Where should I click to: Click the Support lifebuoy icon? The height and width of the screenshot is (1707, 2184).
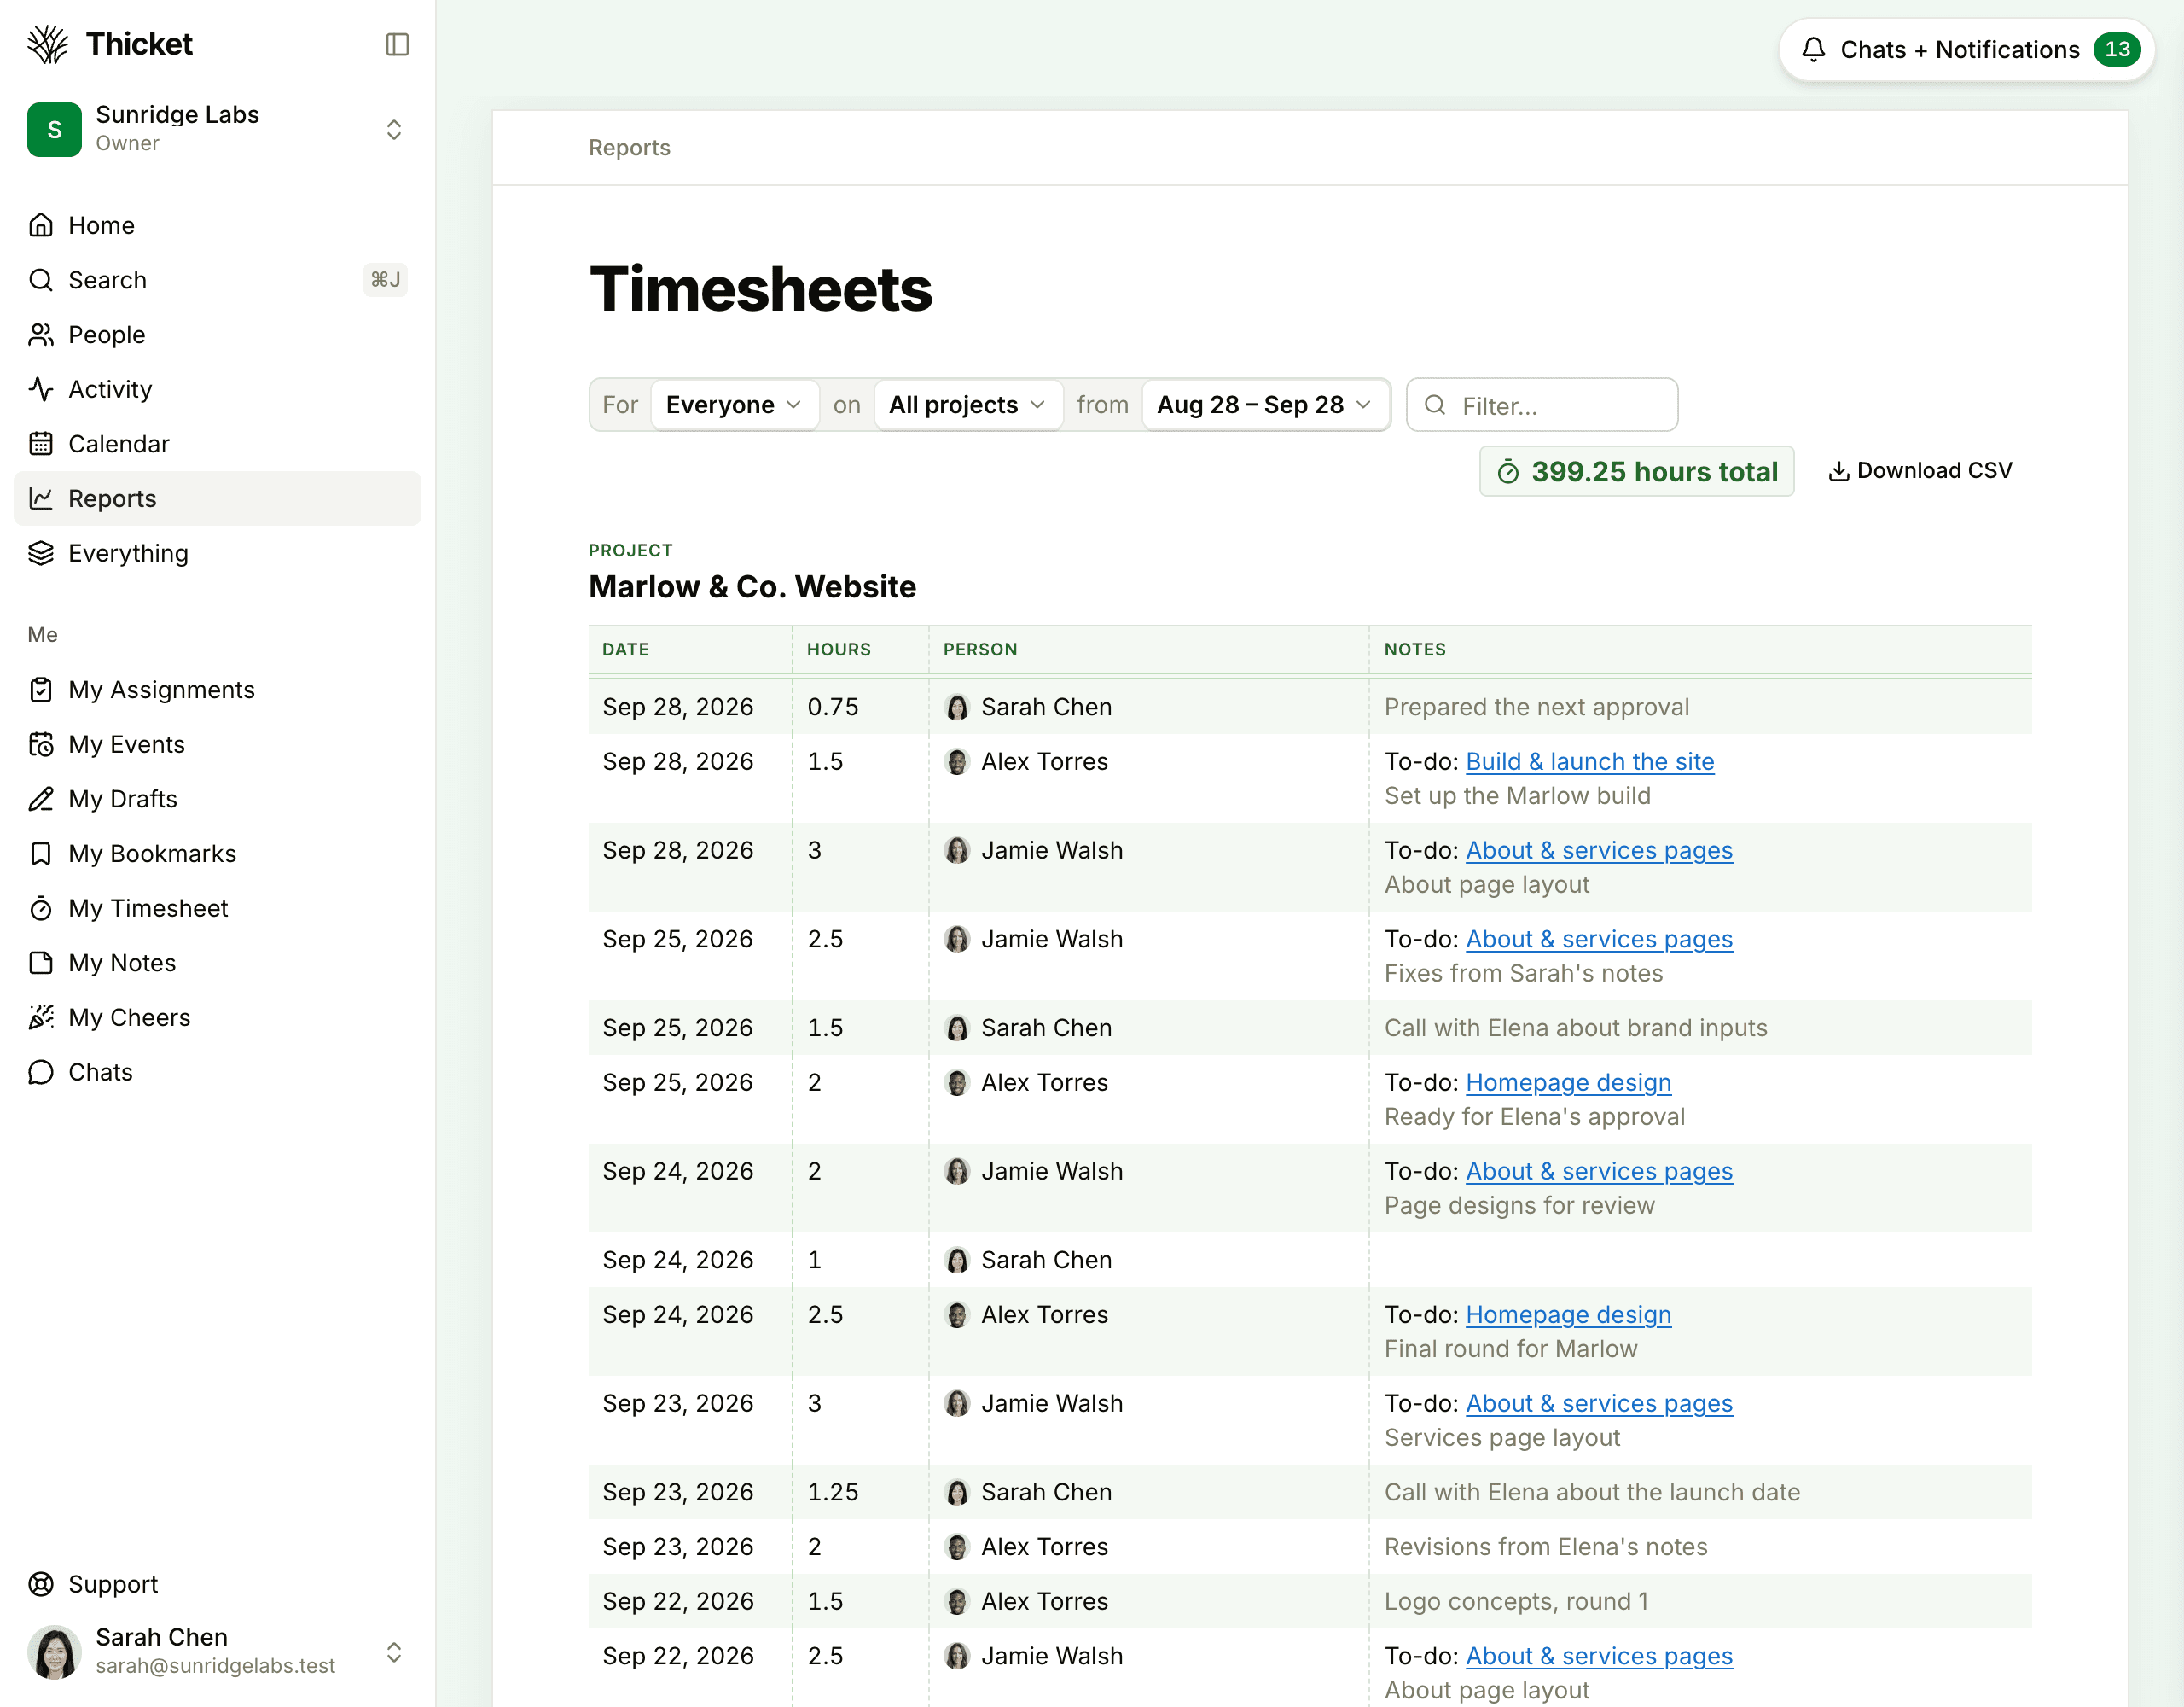point(41,1584)
